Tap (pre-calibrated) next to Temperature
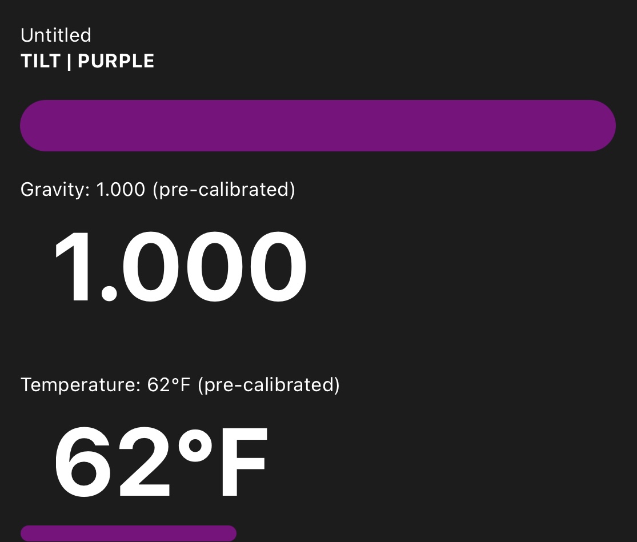Screen dimensions: 637x542 point(269,384)
